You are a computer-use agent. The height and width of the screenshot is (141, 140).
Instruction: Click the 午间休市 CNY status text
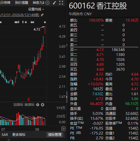pyautogui.click(x=80, y=14)
